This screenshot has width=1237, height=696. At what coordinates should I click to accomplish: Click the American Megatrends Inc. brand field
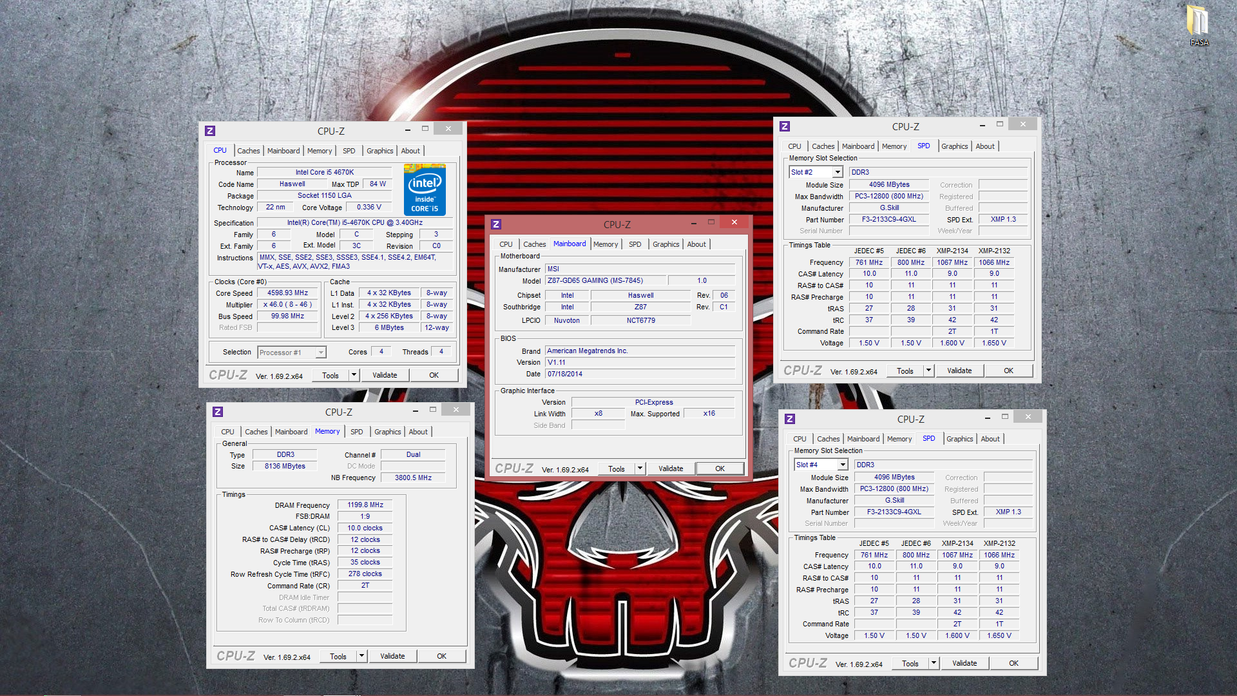pyautogui.click(x=640, y=351)
